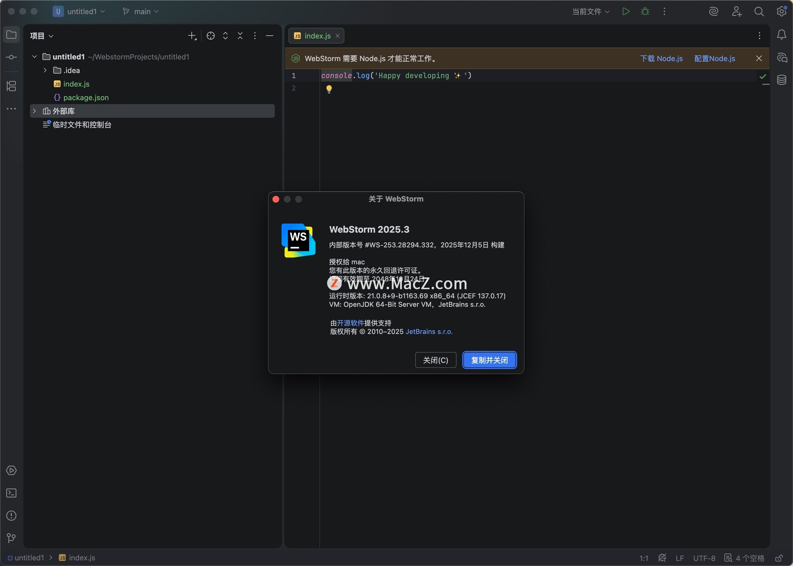793x566 pixels.
Task: Open the main branch dropdown
Action: 141,12
